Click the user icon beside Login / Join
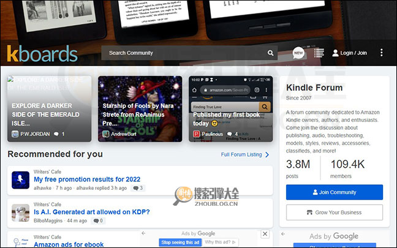Screen dimensions: 397x248 335,53
